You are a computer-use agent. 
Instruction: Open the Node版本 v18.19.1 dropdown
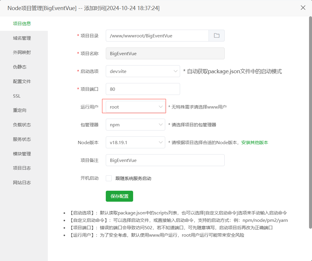(x=135, y=142)
